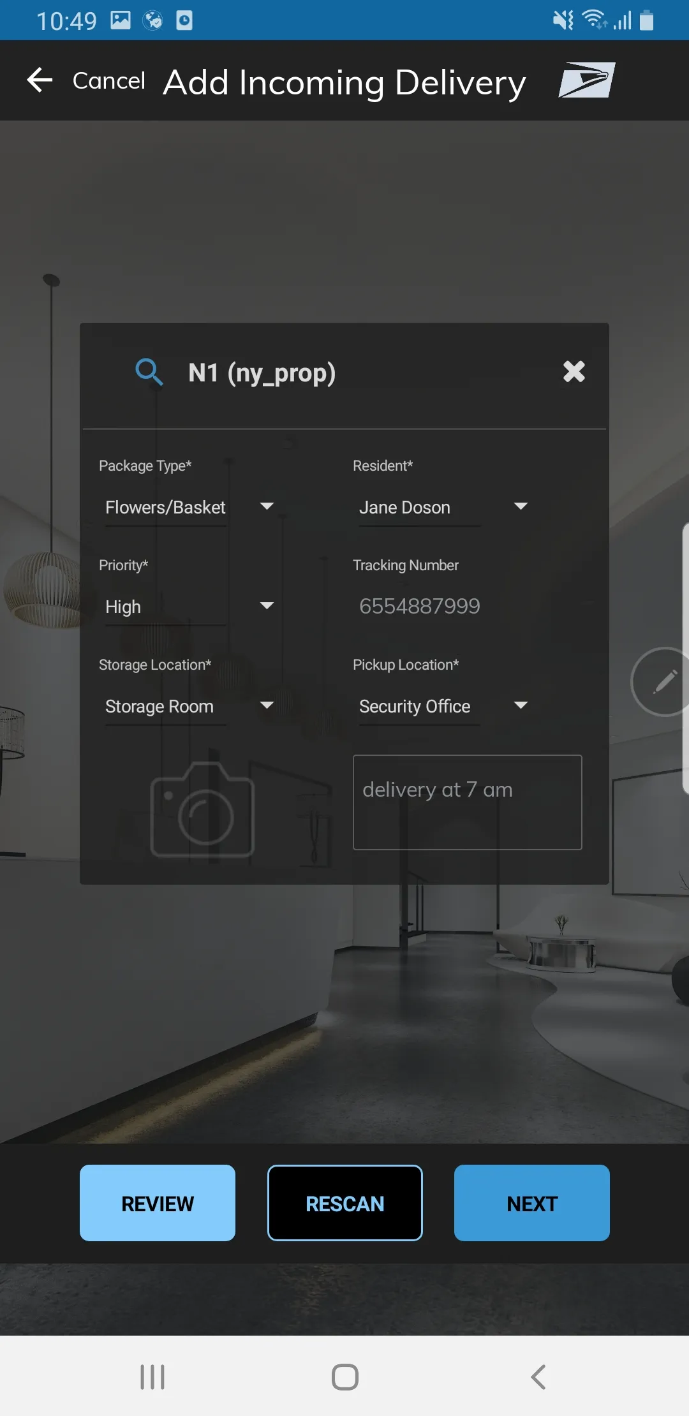Tap the back arrow icon
The image size is (689, 1416).
tap(40, 80)
